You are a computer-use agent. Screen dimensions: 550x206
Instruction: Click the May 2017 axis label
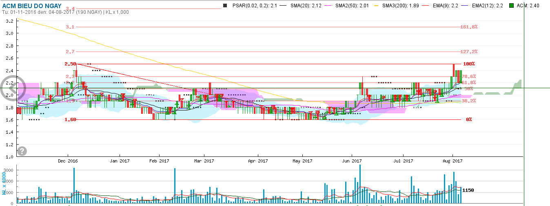(302, 161)
